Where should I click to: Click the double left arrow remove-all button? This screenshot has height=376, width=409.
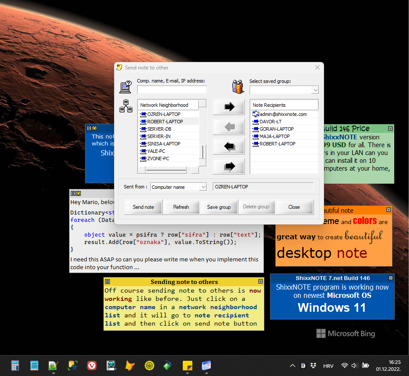tap(228, 146)
